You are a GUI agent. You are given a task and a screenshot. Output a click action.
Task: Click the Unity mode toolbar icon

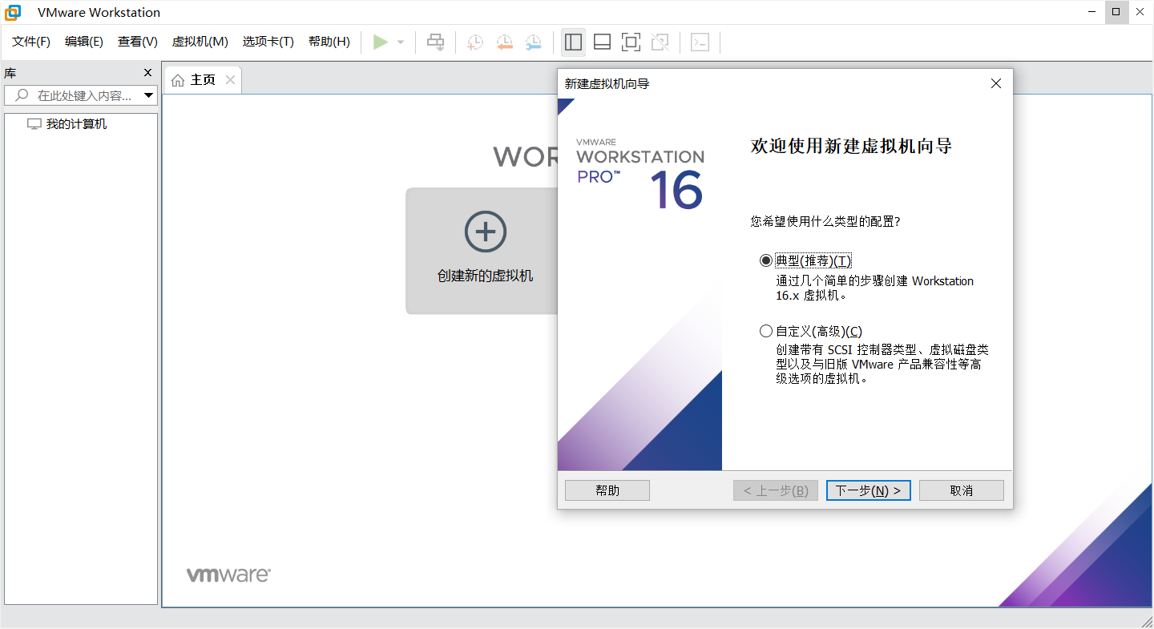[660, 42]
